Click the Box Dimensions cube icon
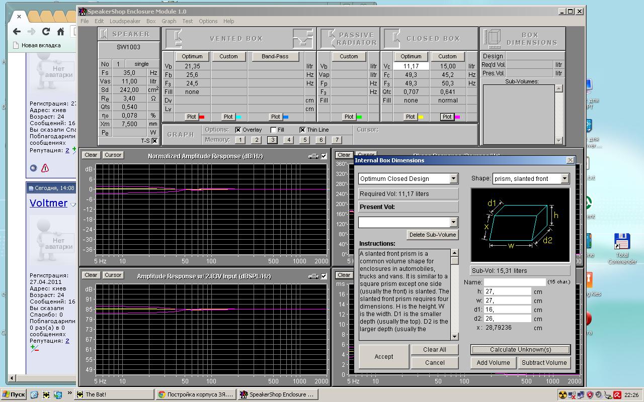This screenshot has width=644, height=402. (x=493, y=38)
